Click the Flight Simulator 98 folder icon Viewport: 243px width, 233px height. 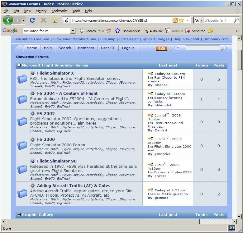pos(22,169)
